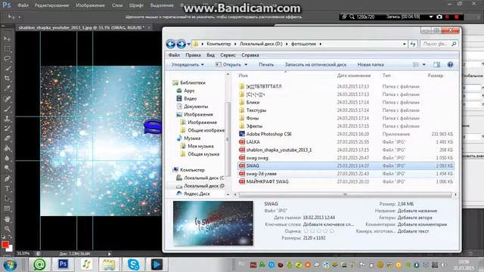
Task: Select the LALKA JPG file
Action: coord(346,142)
